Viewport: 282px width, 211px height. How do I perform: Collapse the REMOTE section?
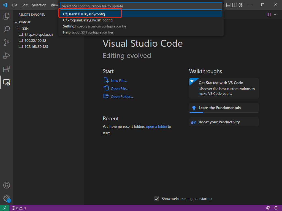coord(16,22)
